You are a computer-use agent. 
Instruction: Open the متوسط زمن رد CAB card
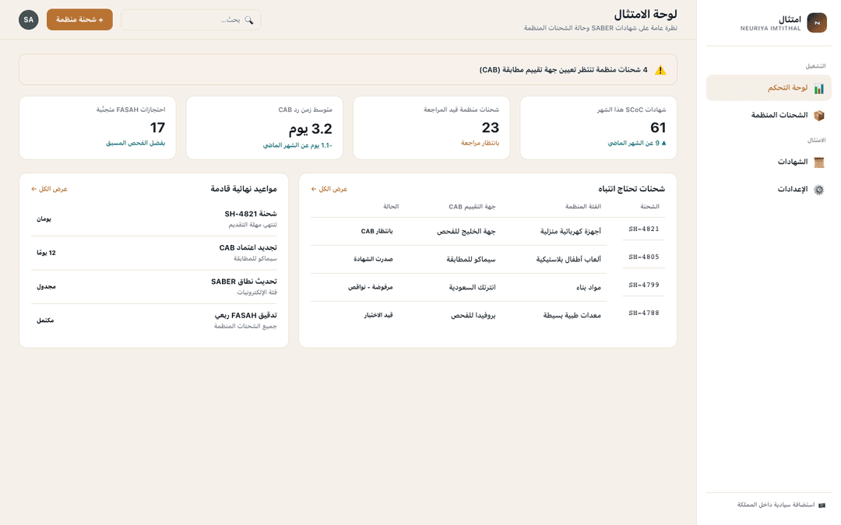pos(265,128)
